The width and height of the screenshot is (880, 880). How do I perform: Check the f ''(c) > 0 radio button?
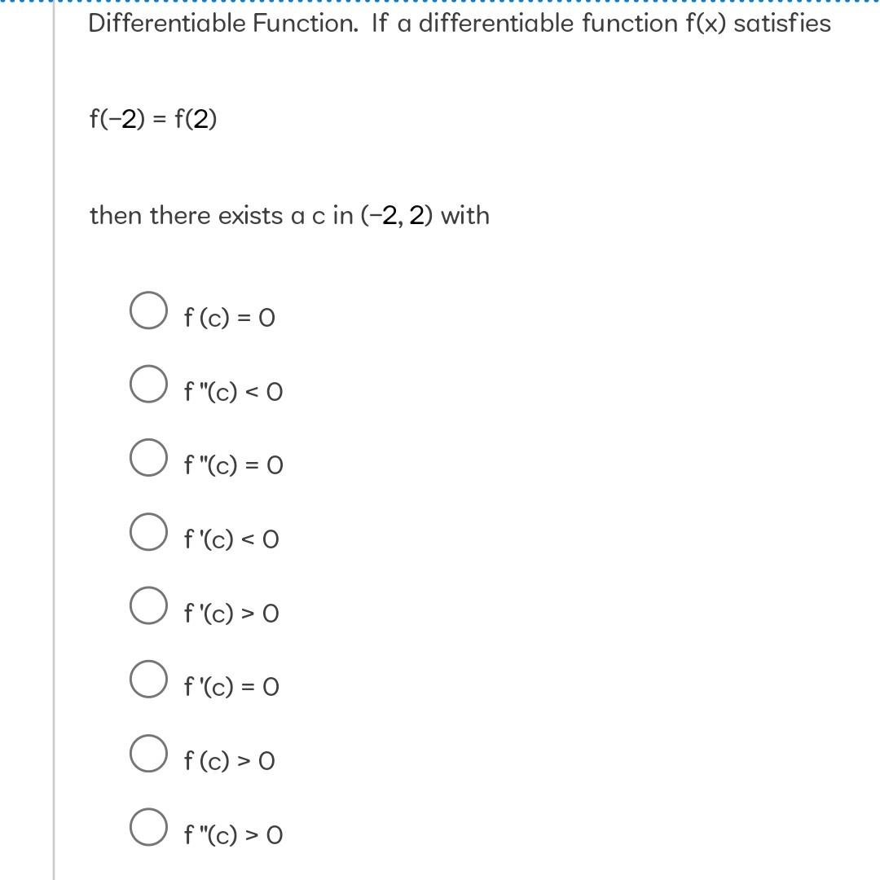(x=149, y=827)
